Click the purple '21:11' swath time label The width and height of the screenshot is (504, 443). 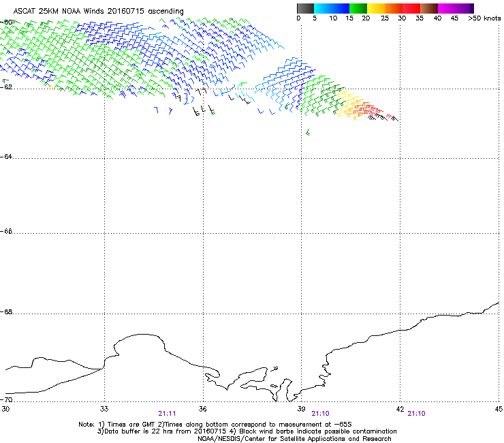click(167, 414)
